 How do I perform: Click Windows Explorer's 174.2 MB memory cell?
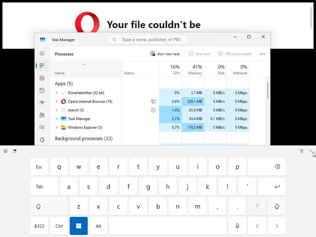(x=193, y=127)
